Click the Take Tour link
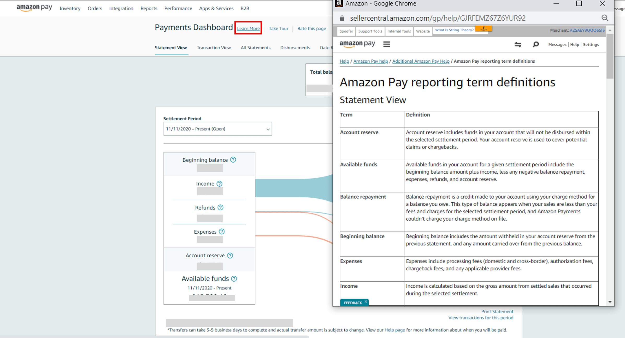625x338 pixels. 278,28
